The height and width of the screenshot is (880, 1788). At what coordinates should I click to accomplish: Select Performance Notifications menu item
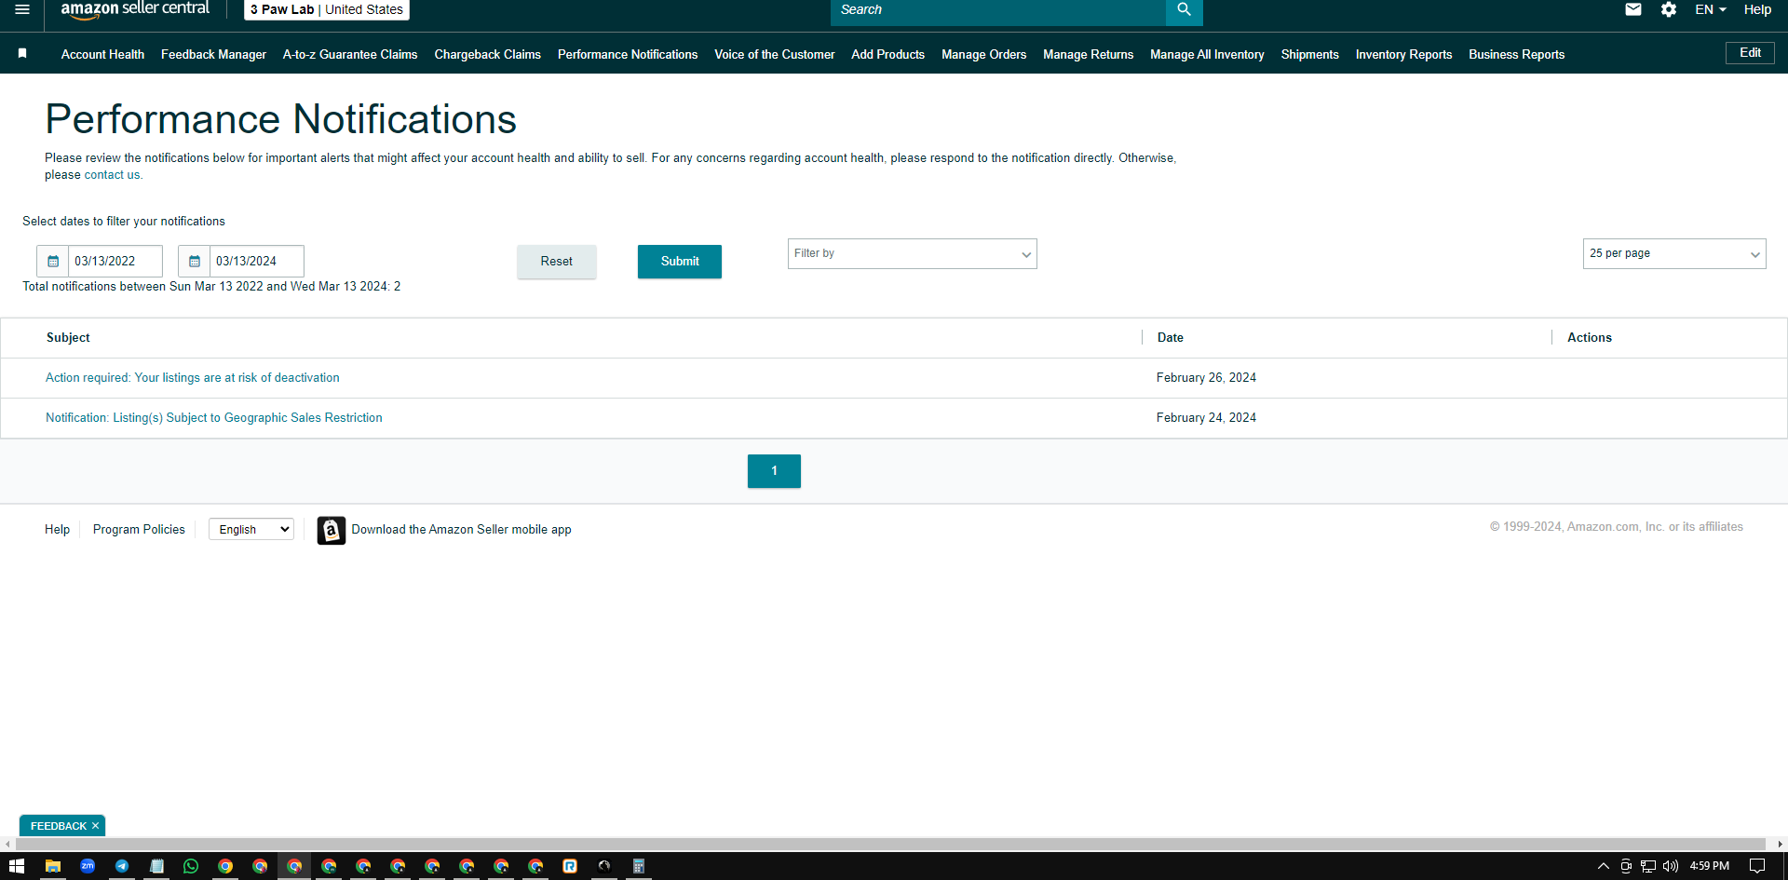click(628, 55)
